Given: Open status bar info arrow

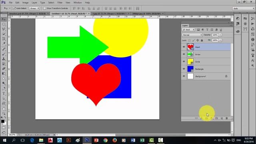Looking at the screenshot, I should [54, 135].
